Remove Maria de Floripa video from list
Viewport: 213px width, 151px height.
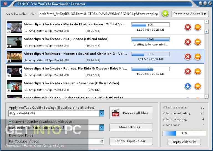(x=198, y=27)
